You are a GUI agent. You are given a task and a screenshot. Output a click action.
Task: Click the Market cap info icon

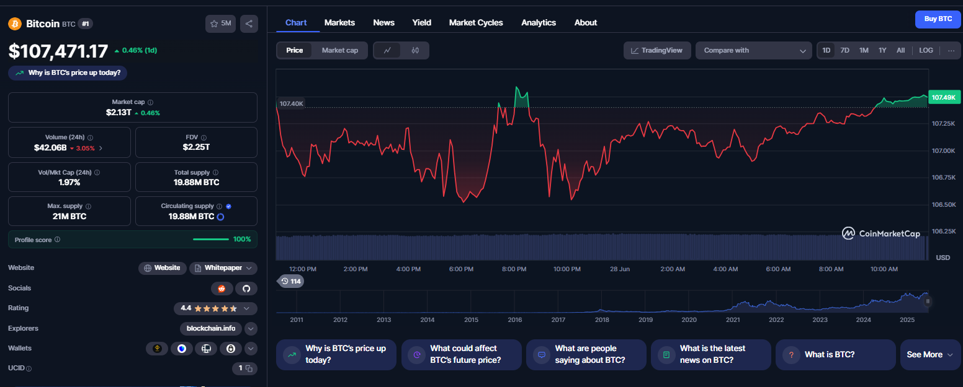[x=151, y=102]
